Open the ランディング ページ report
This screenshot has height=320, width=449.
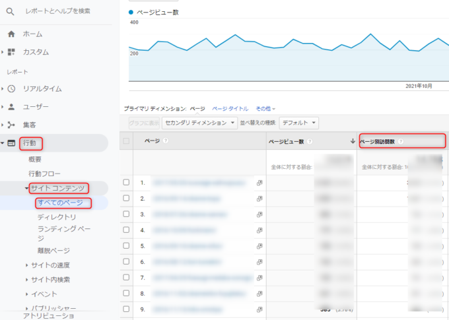64,234
